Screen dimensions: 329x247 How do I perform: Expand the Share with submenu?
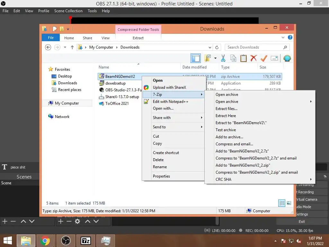173,118
